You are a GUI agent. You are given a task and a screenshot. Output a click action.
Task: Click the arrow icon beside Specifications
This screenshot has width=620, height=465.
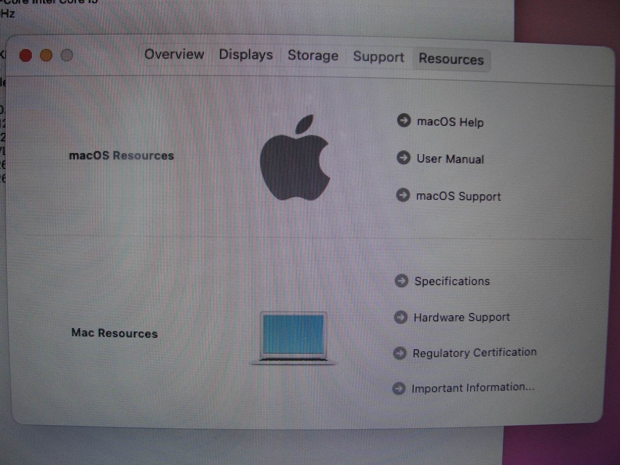(x=401, y=281)
